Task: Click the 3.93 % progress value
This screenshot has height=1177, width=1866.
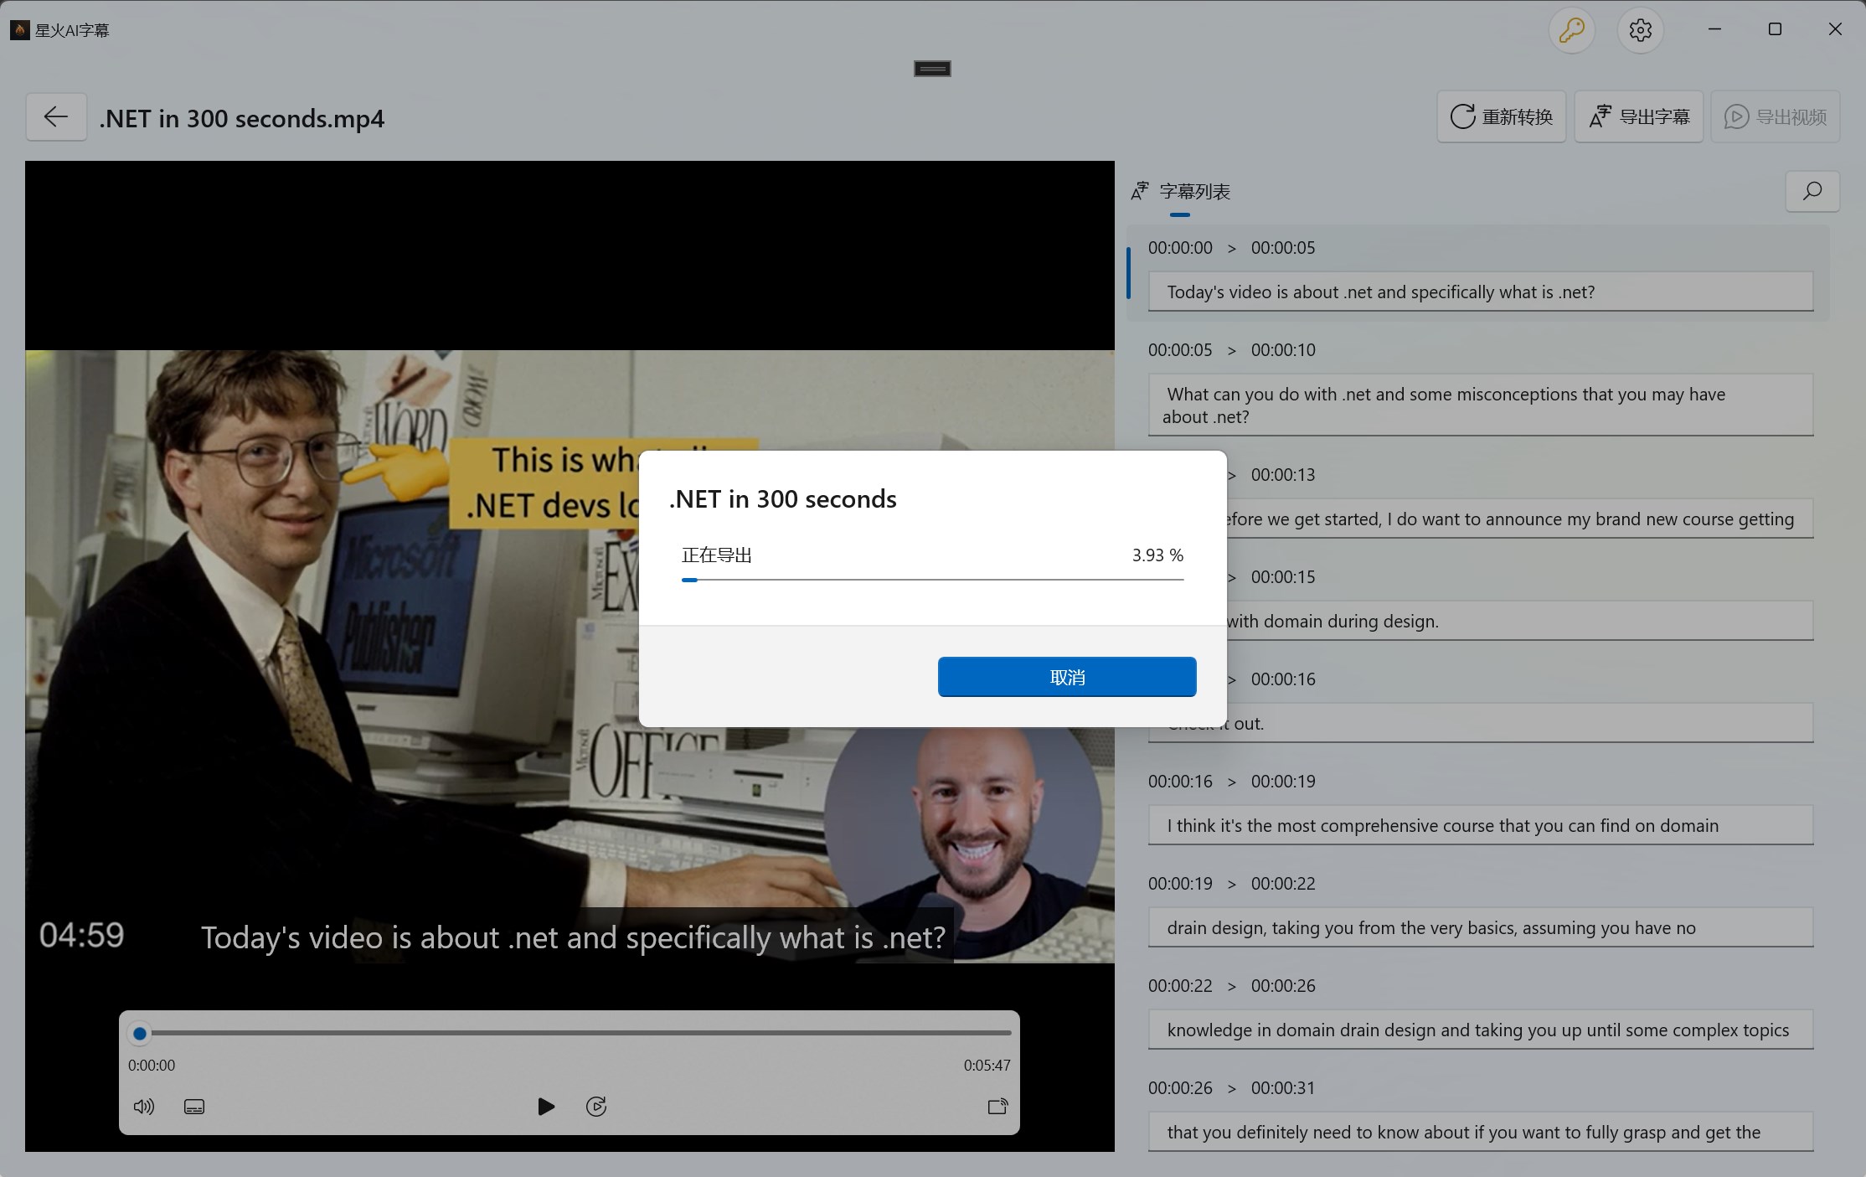Action: click(1157, 555)
